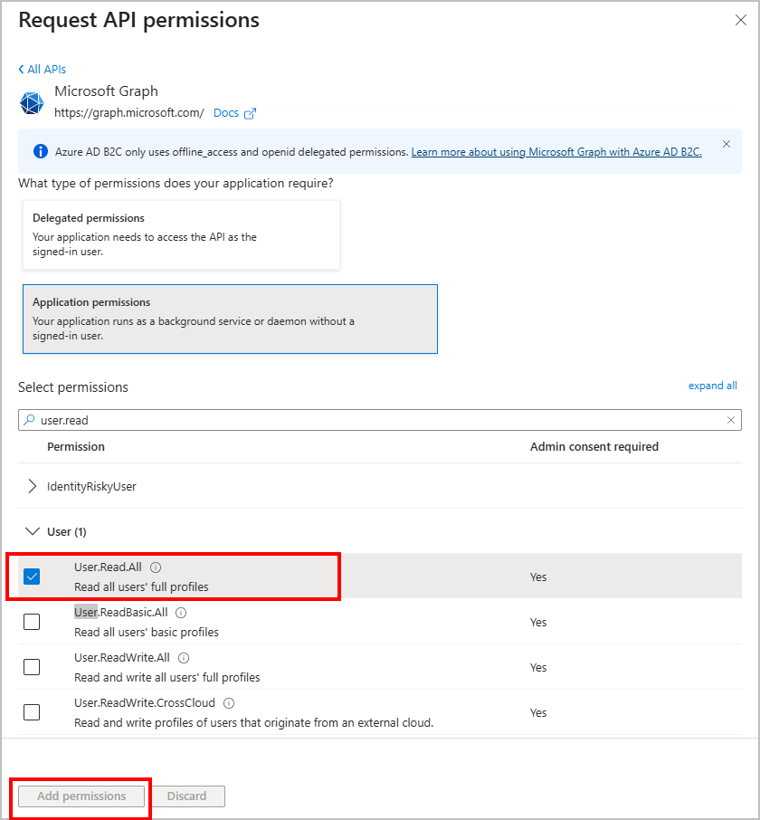Viewport: 760px width, 820px height.
Task: Navigate back using the All APIs link
Action: (42, 69)
